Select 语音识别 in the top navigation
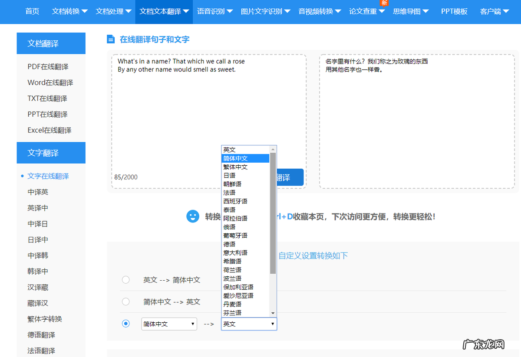 (x=212, y=12)
